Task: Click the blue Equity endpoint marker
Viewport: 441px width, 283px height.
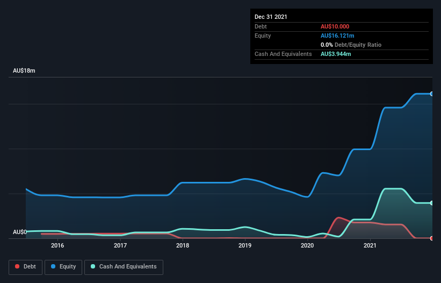Action: coord(432,94)
